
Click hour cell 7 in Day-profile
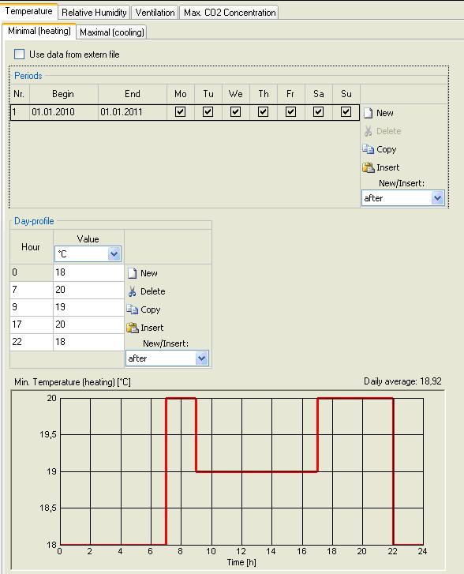click(x=32, y=290)
